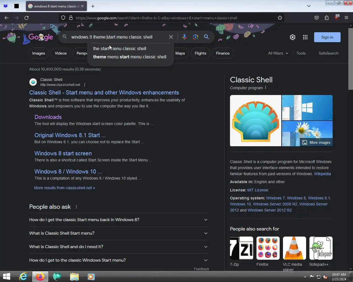Open the SafeSearch setting
The image size is (353, 282).
[328, 53]
